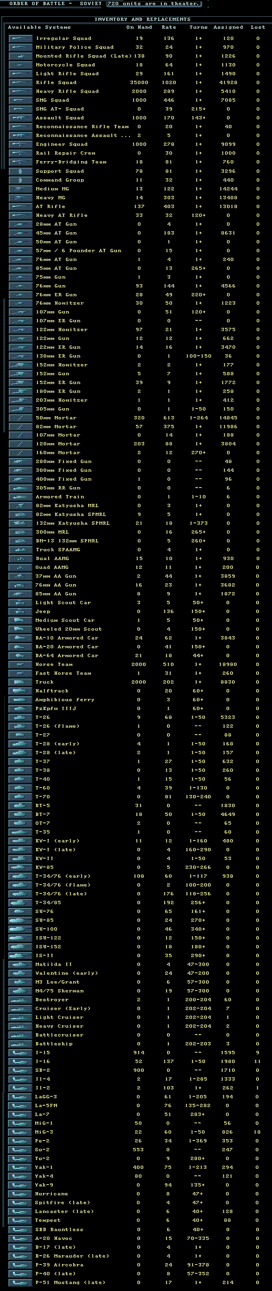Select the Rifle Squad icon
This screenshot has height=1291, width=272.
(20, 83)
